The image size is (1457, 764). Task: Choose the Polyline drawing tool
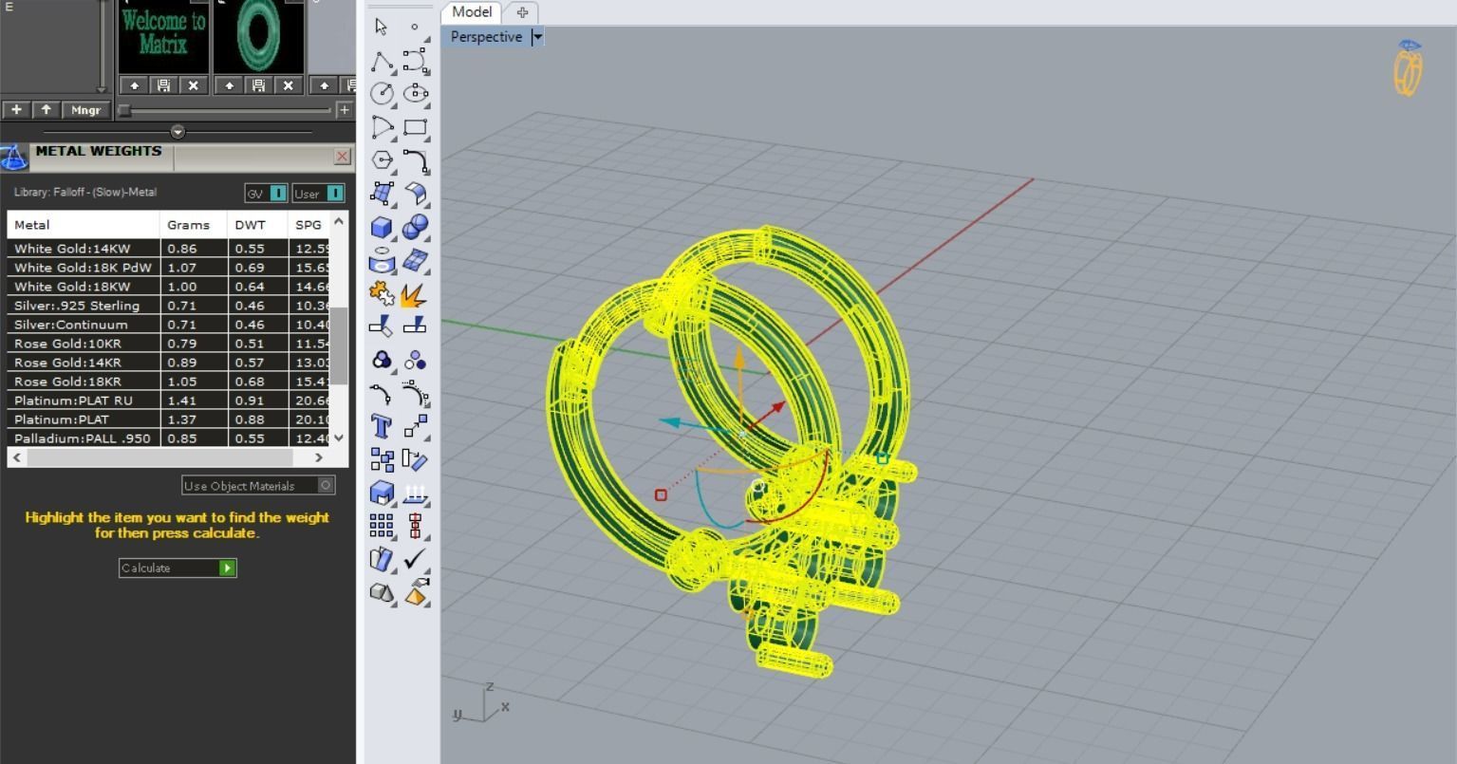coord(382,61)
